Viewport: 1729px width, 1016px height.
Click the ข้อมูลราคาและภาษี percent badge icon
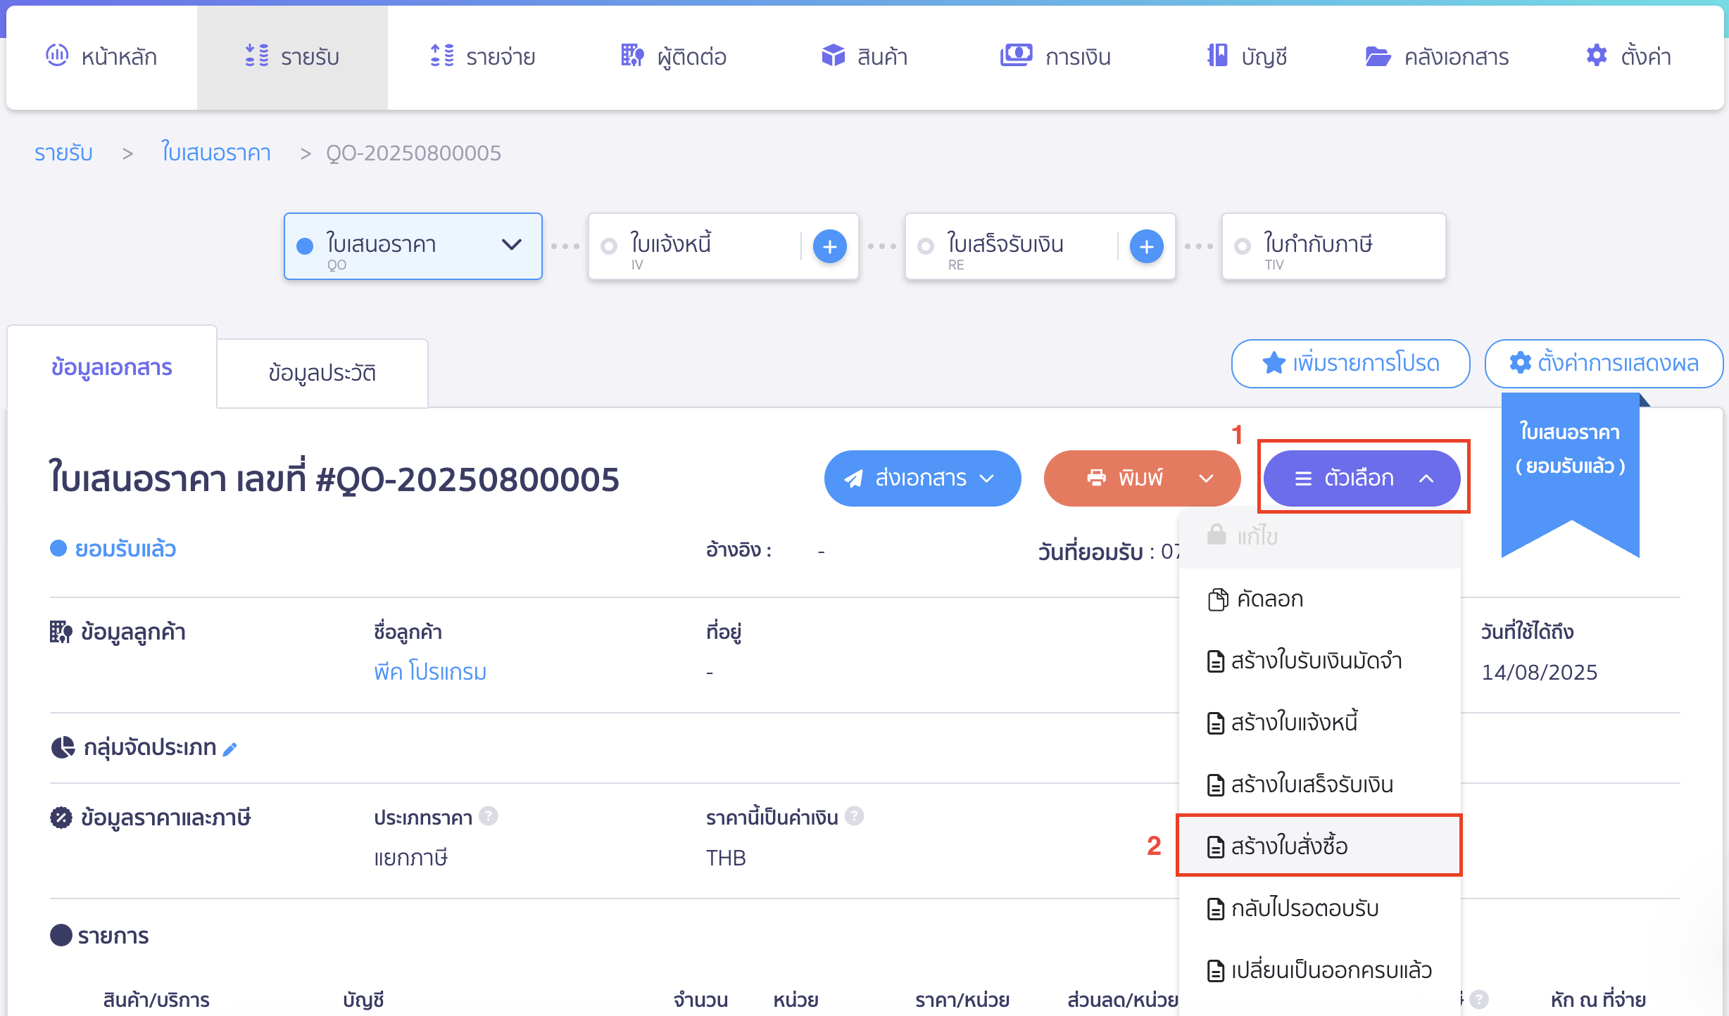[x=61, y=818]
